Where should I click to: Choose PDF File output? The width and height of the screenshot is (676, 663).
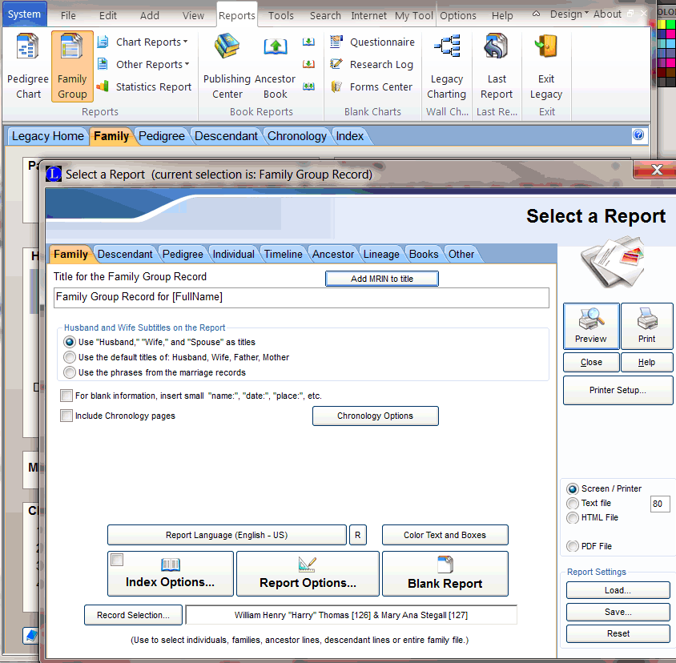click(x=573, y=546)
